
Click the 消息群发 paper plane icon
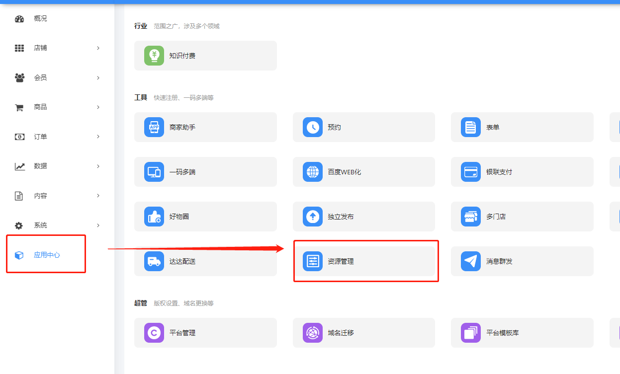point(471,261)
